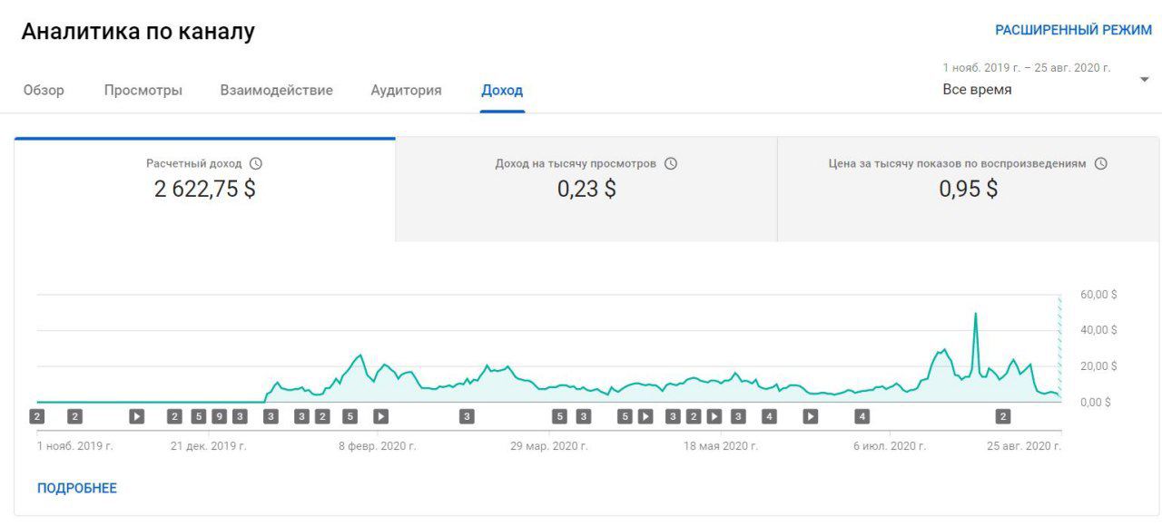This screenshot has width=1162, height=526.
Task: Click the 4 marker nearest 6 июл. 2020 г.
Action: point(862,416)
